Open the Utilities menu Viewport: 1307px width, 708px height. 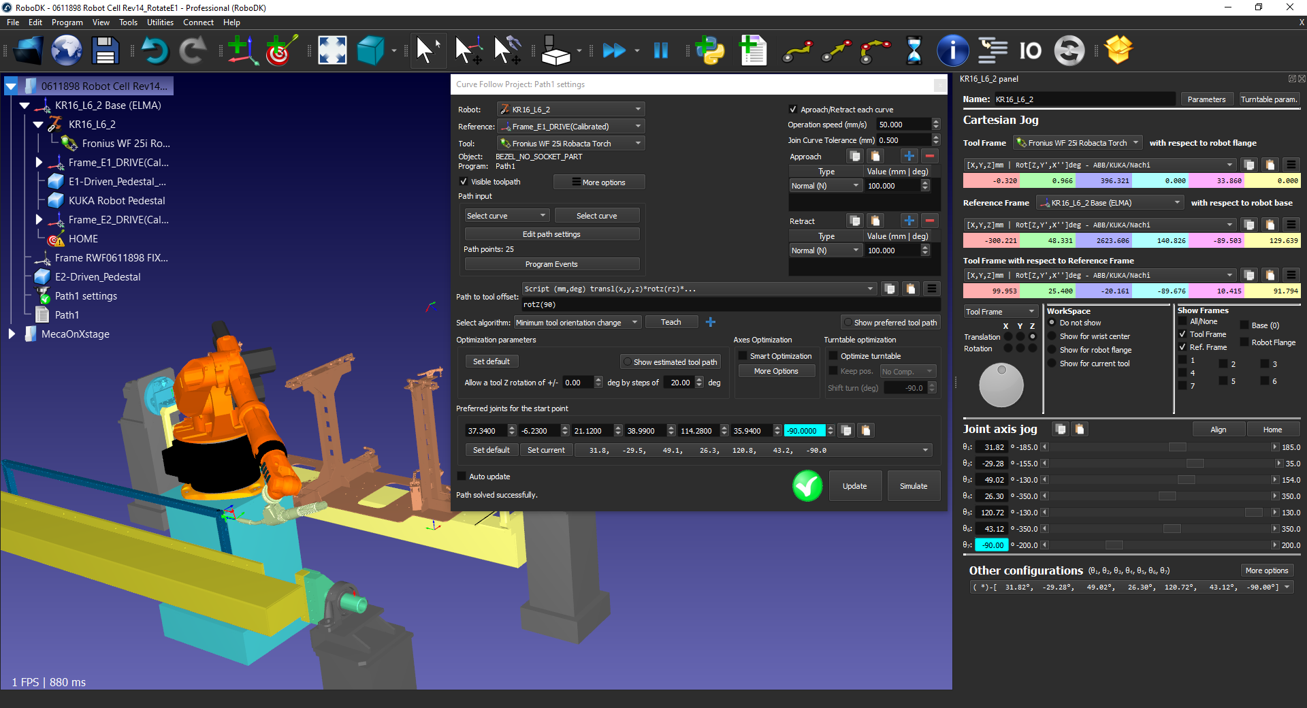click(160, 22)
